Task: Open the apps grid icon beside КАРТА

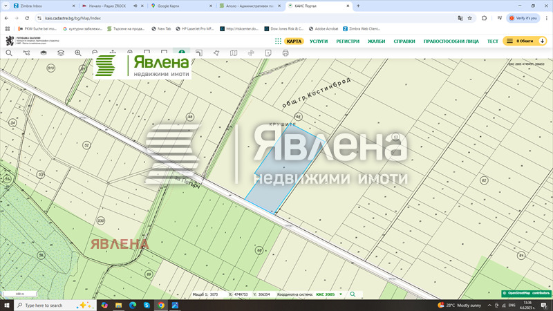Action: coord(277,41)
